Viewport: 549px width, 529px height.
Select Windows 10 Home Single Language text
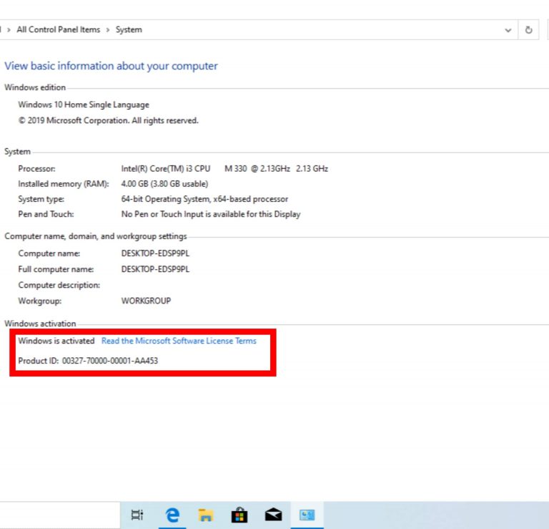point(84,105)
